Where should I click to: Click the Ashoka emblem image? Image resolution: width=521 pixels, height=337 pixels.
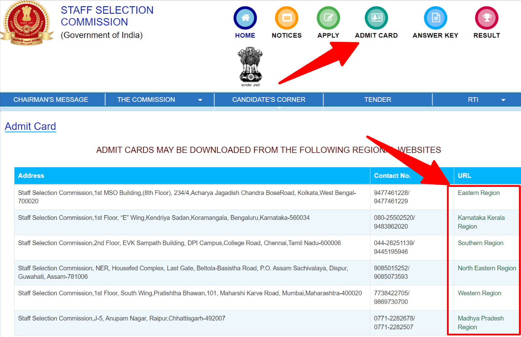[x=250, y=67]
